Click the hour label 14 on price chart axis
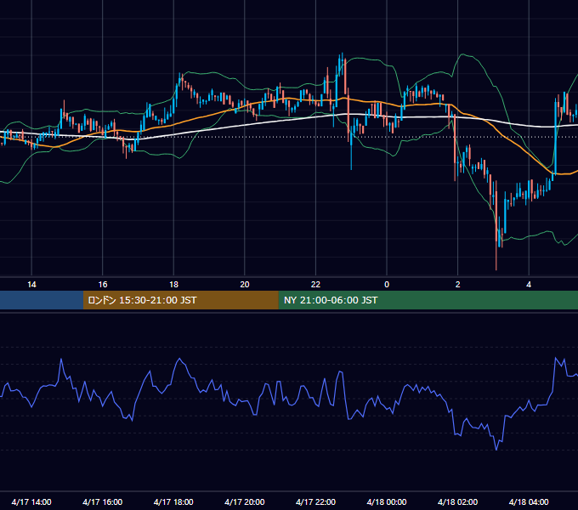The width and height of the screenshot is (578, 510). pyautogui.click(x=31, y=285)
